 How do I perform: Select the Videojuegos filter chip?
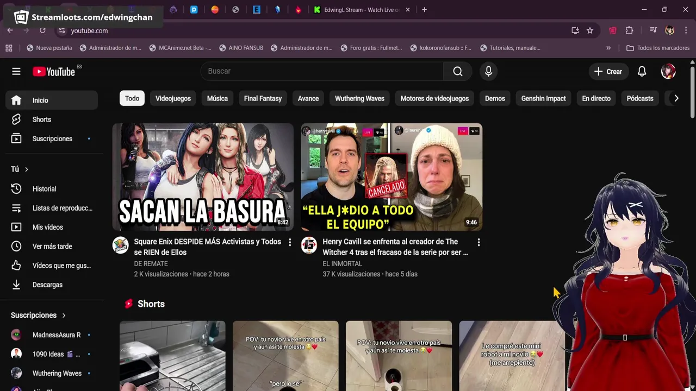pyautogui.click(x=173, y=98)
